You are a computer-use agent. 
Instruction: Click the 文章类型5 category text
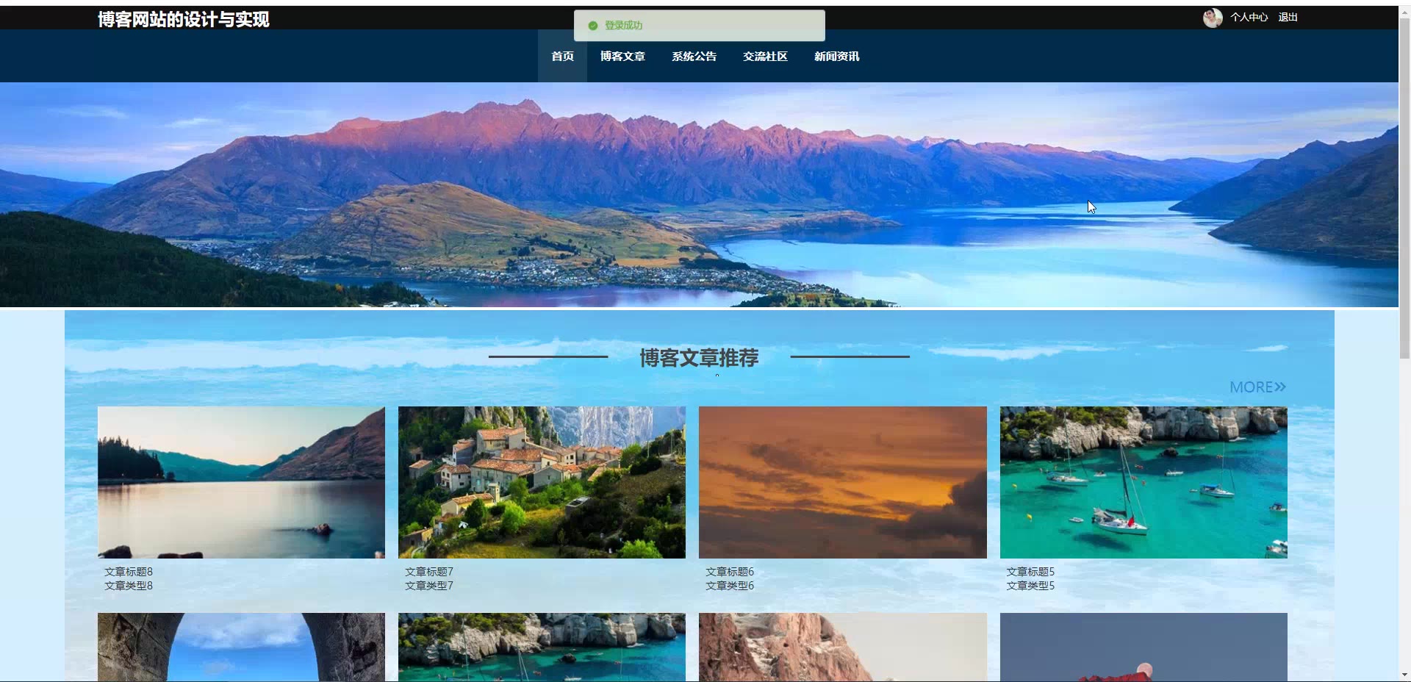click(x=1030, y=586)
